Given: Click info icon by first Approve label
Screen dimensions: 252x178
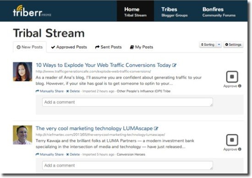Looking at the screenshot, I should (240, 86).
